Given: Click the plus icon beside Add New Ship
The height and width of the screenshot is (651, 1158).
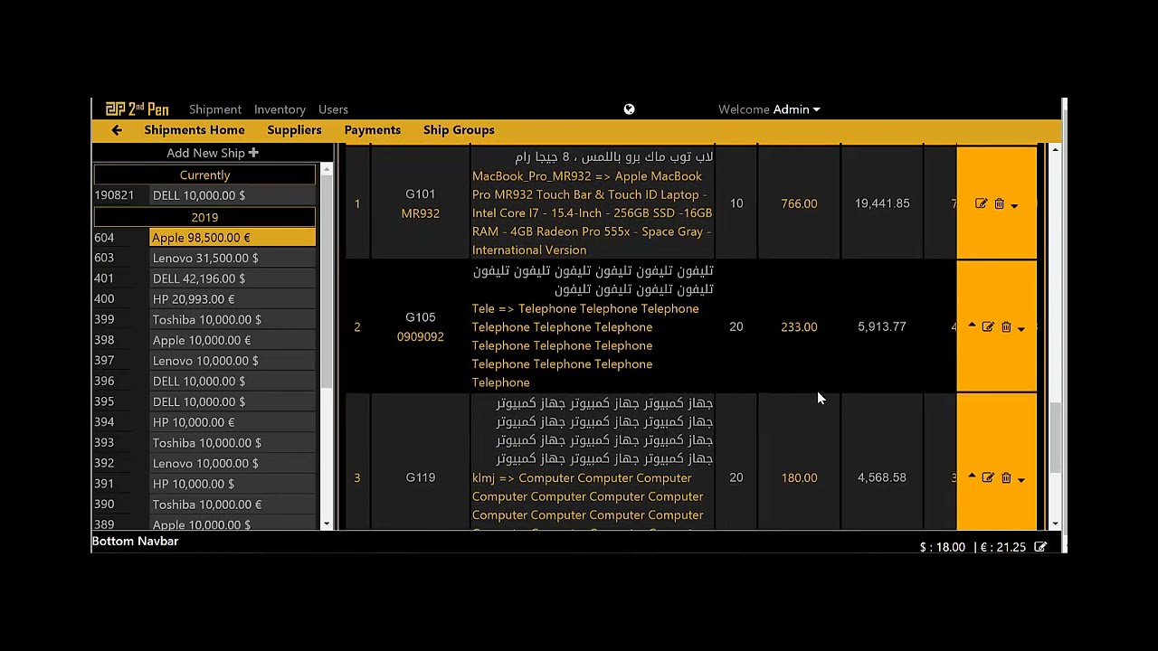Looking at the screenshot, I should [x=253, y=153].
